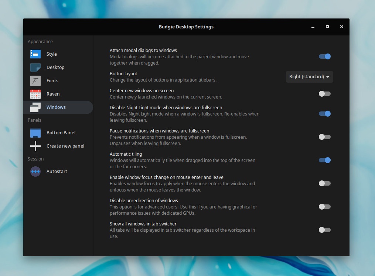Click the plus icon to create new panel
Image resolution: width=375 pixels, height=276 pixels.
coord(35,146)
